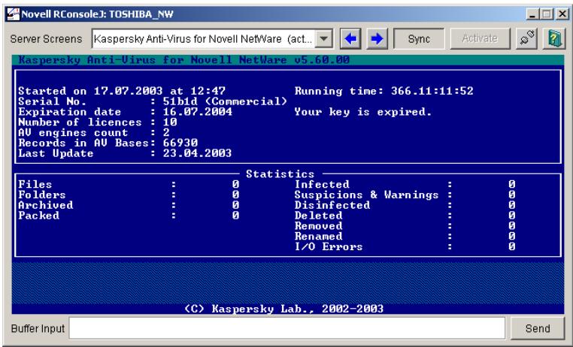Click the 'Renamed' statistics label
573x347 pixels.
pos(318,237)
